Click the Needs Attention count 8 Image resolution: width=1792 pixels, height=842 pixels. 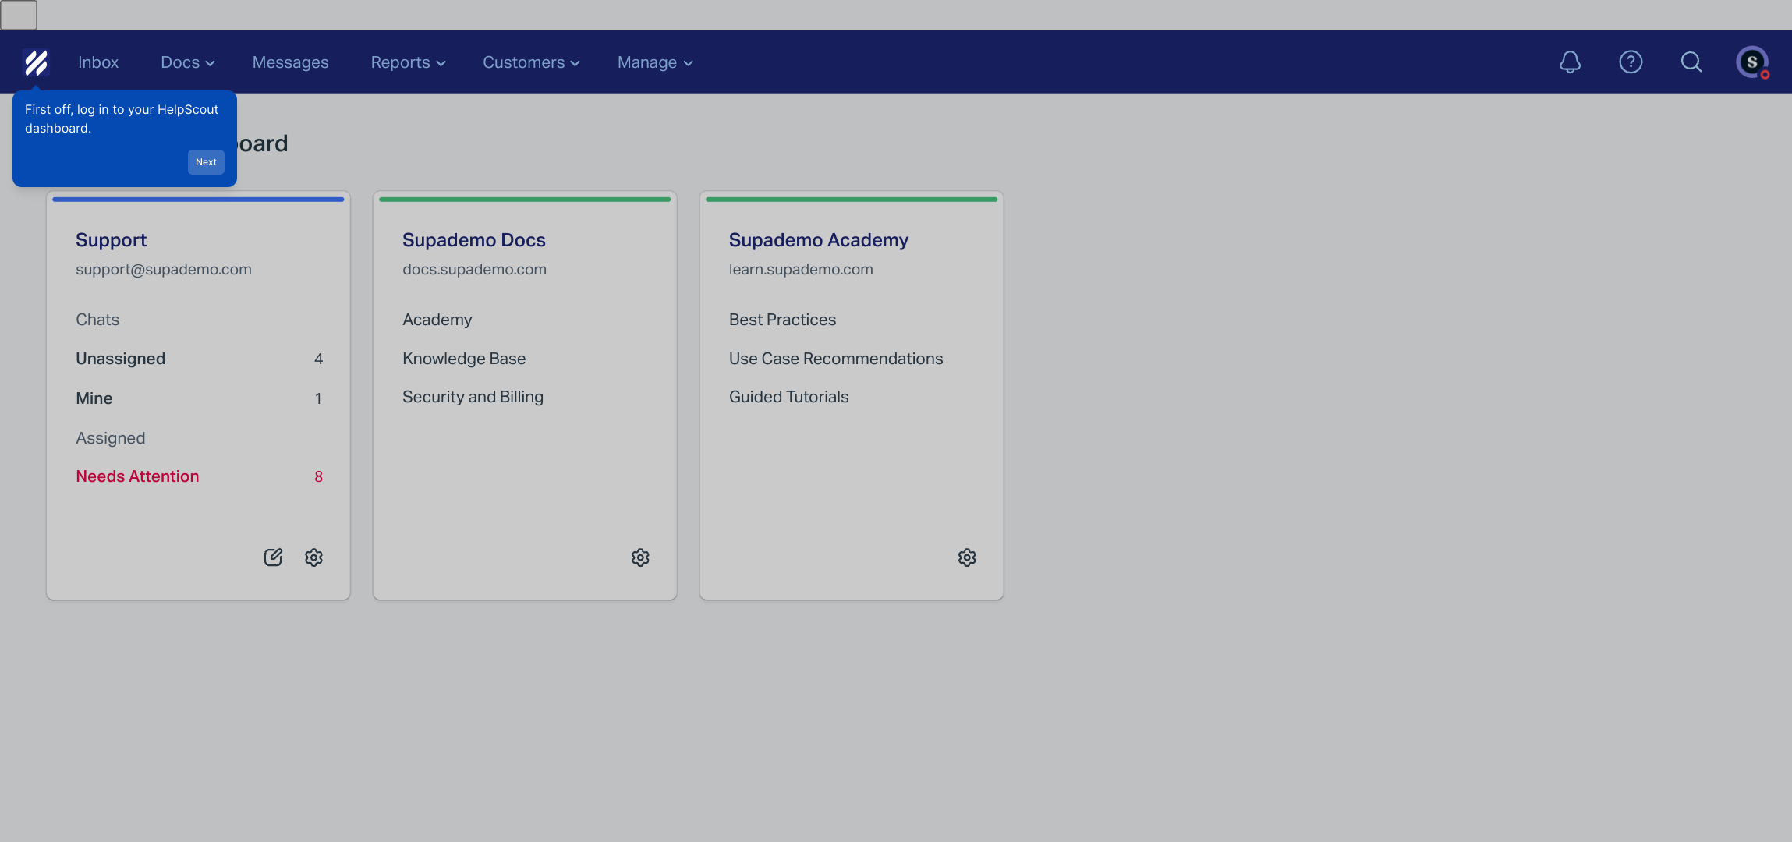[x=318, y=476]
